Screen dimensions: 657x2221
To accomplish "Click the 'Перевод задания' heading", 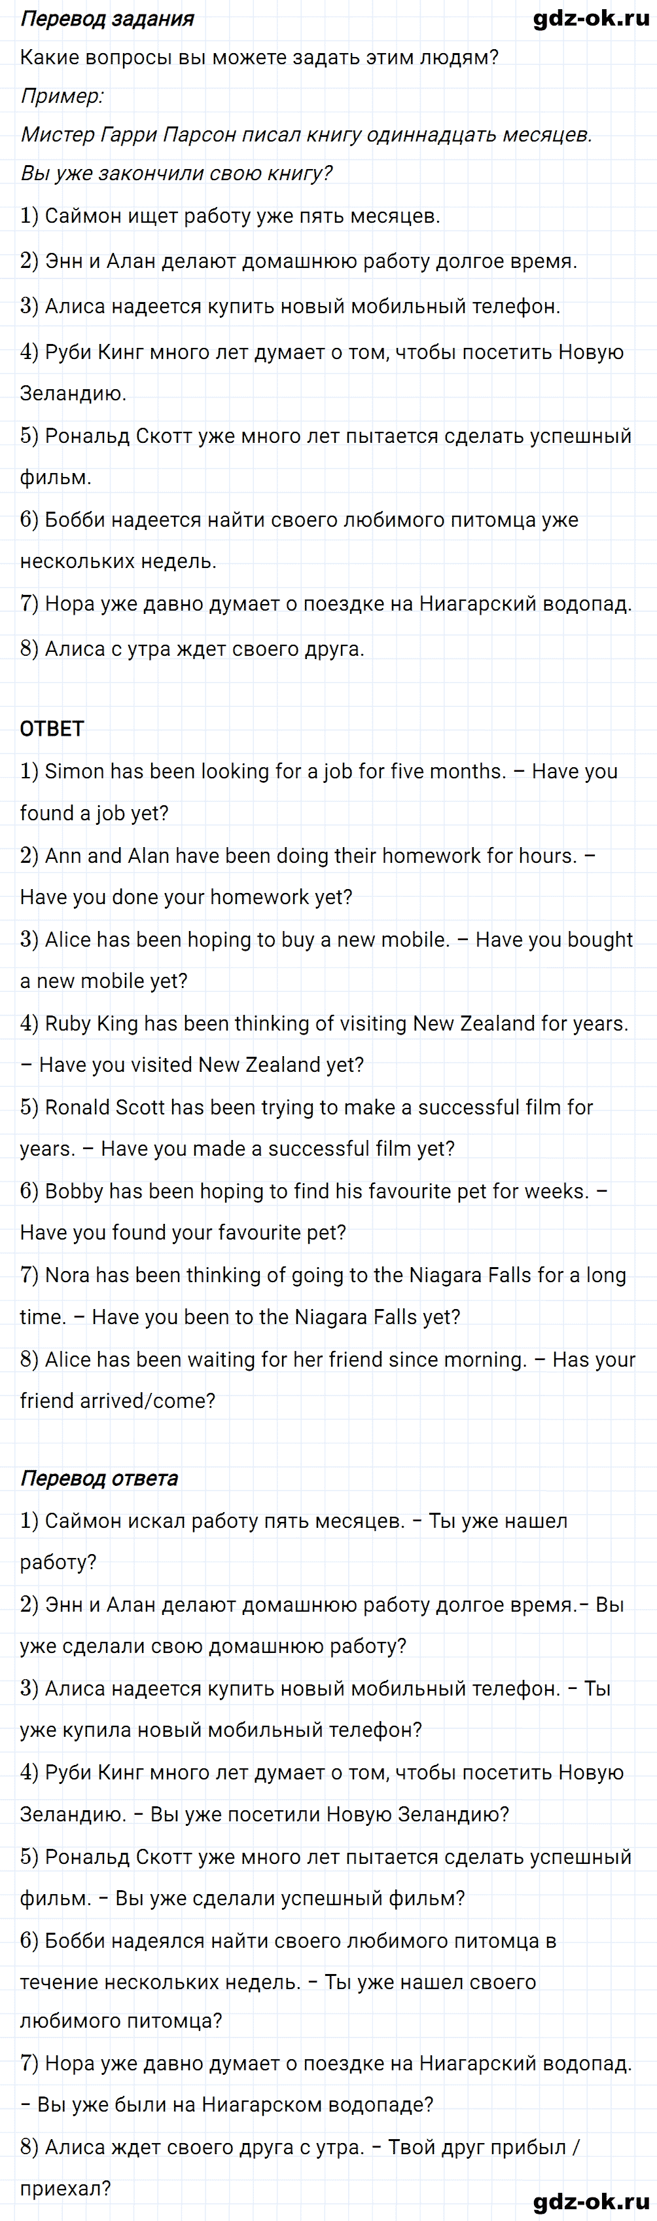I will (x=107, y=18).
